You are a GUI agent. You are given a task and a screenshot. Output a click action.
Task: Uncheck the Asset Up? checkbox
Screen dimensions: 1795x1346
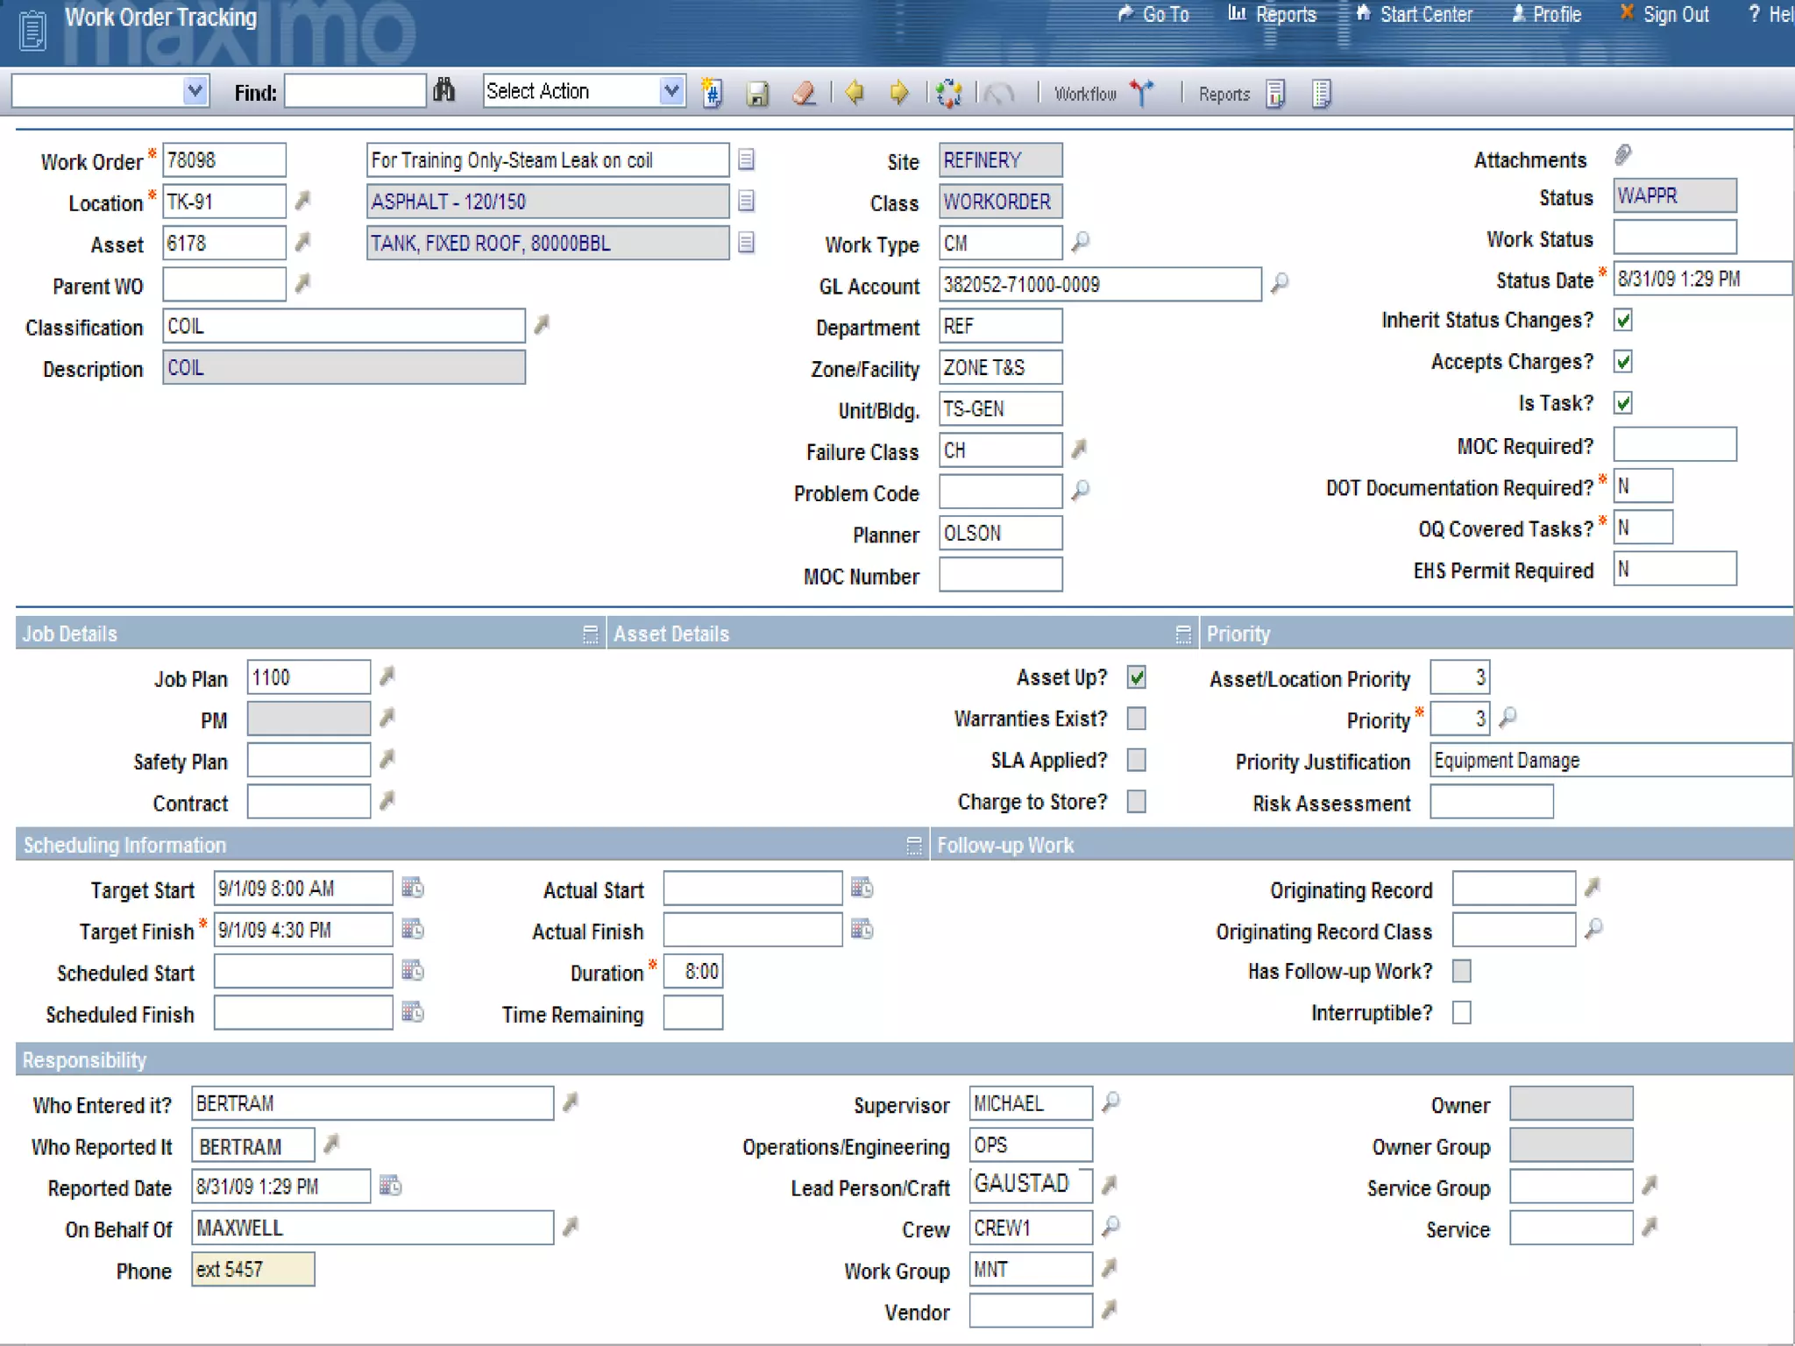(1137, 677)
